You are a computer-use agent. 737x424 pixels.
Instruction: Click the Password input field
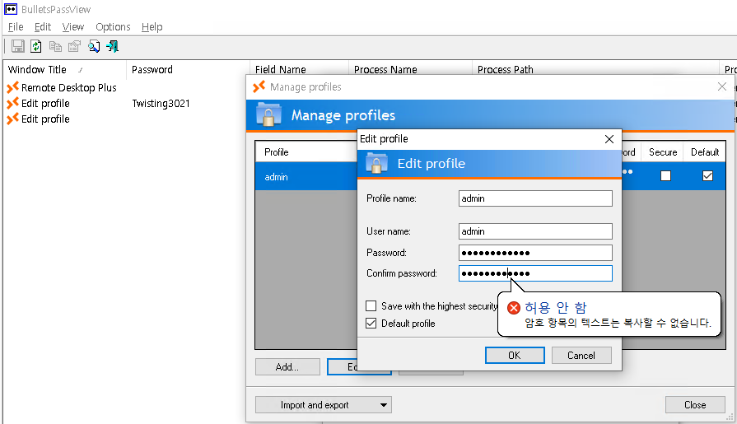click(535, 253)
